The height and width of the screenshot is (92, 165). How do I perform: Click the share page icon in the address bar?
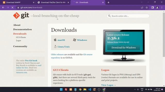click(142, 7)
